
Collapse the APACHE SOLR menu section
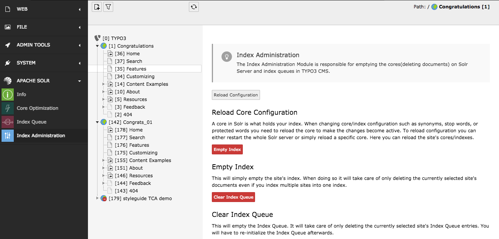point(80,81)
